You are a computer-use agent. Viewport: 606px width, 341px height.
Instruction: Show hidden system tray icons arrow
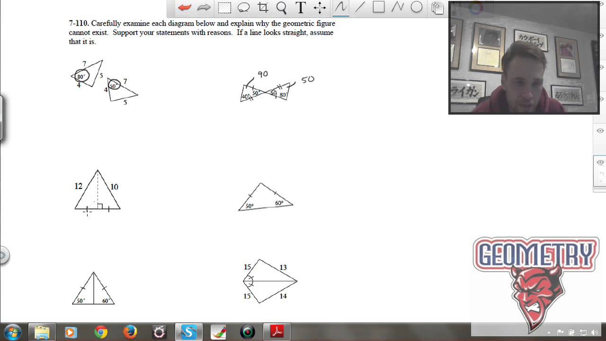[x=549, y=332]
